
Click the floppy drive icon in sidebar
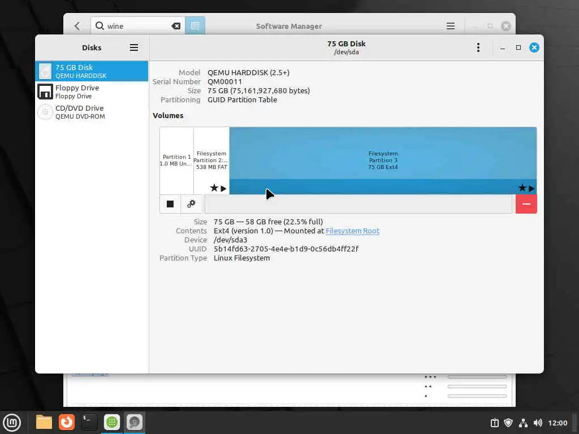click(x=45, y=92)
